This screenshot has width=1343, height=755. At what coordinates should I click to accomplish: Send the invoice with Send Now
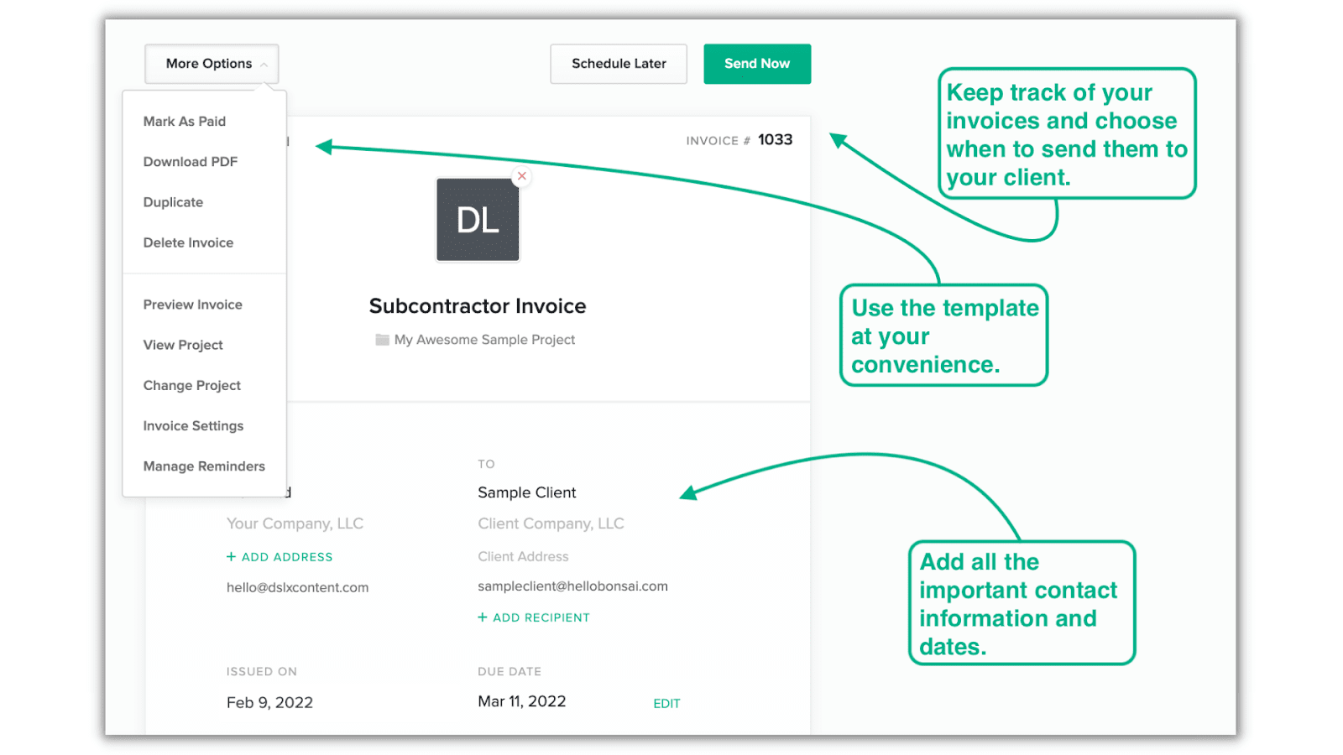pos(757,64)
